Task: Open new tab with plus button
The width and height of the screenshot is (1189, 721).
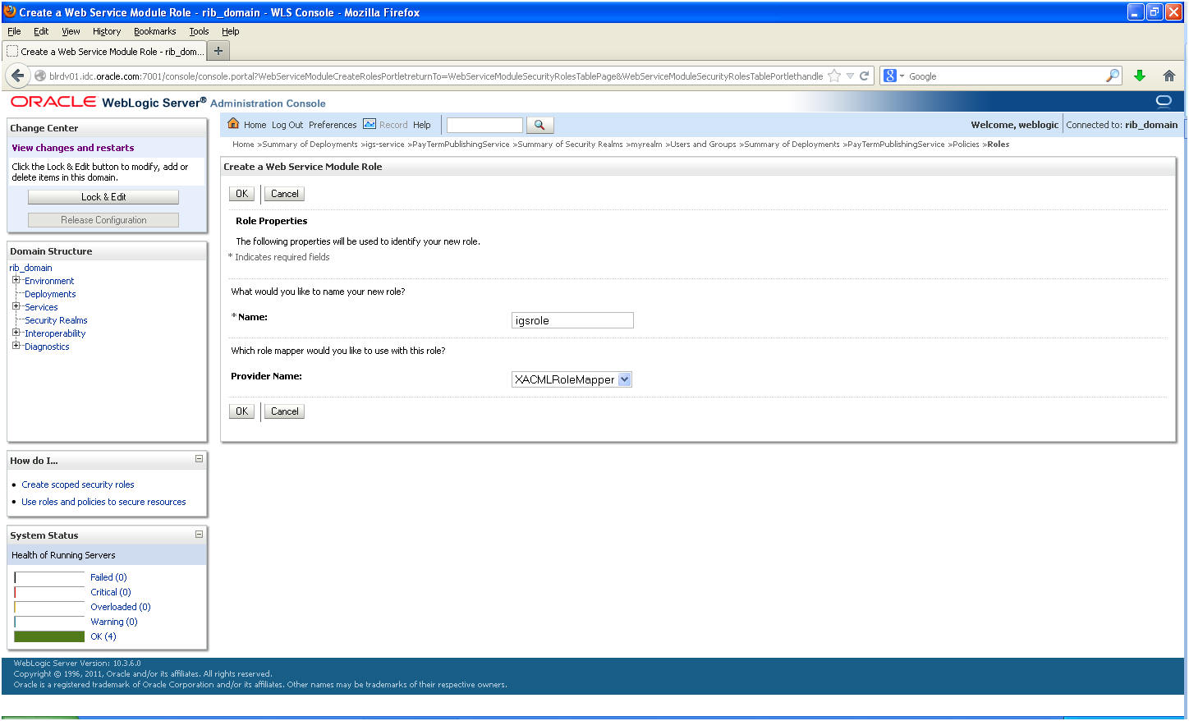Action: [218, 51]
